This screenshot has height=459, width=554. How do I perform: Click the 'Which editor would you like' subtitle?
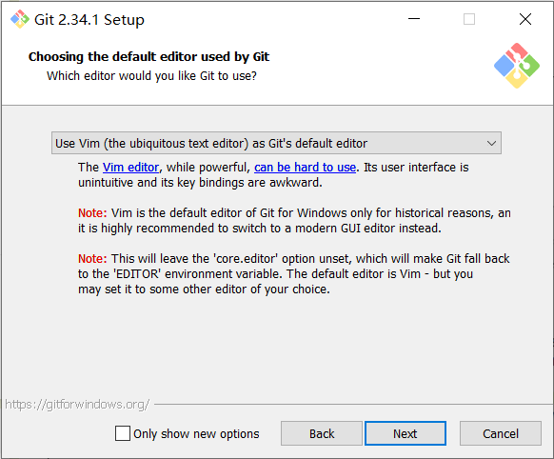coord(151,76)
